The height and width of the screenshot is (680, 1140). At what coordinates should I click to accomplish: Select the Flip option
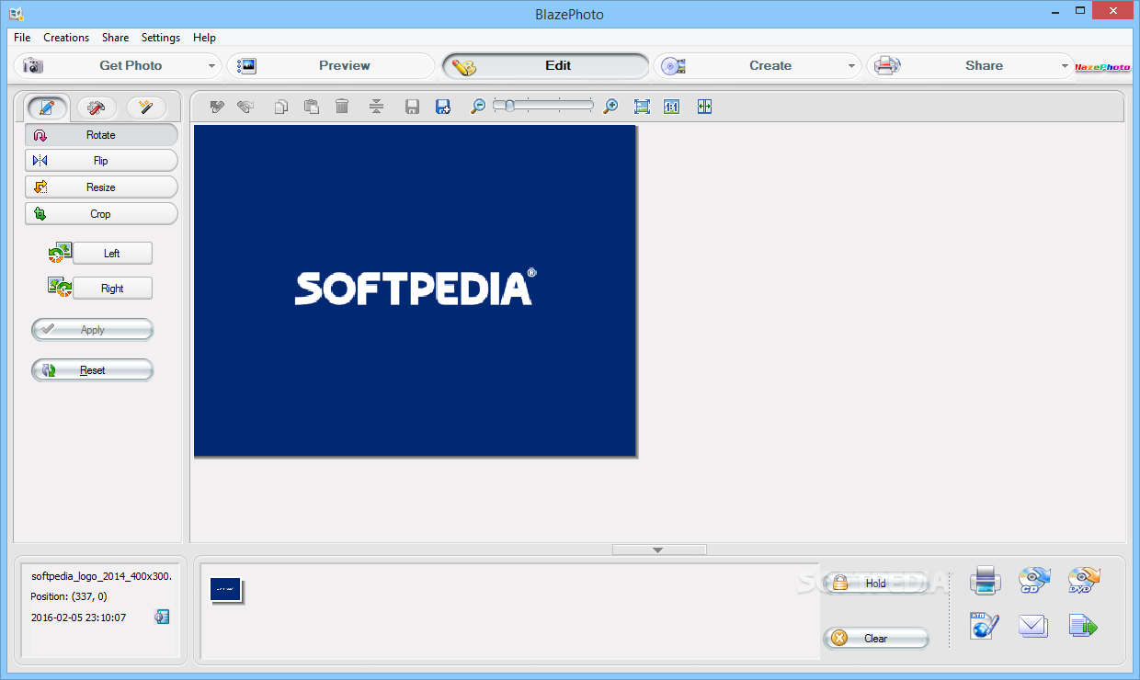[101, 161]
